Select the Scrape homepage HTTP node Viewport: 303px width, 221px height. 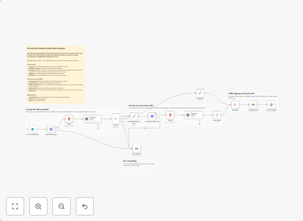click(51, 129)
